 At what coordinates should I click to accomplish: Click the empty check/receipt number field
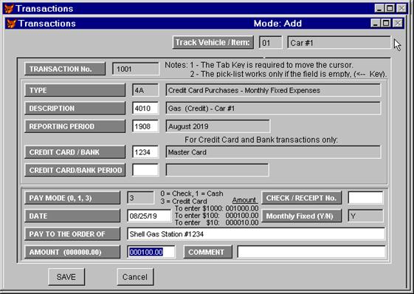pyautogui.click(x=365, y=198)
